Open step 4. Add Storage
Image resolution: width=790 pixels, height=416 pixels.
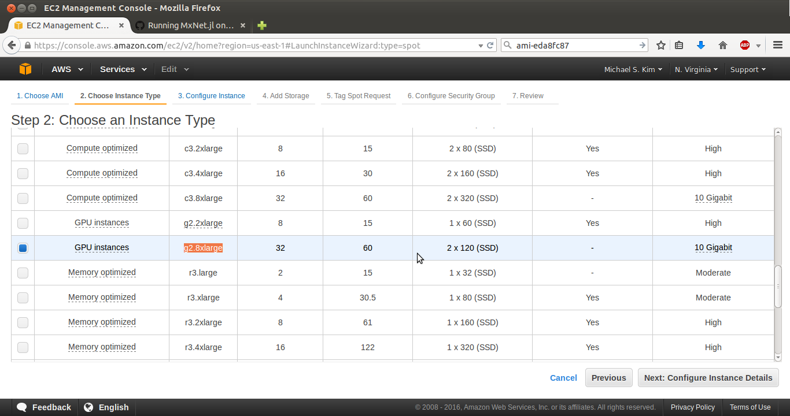click(286, 96)
